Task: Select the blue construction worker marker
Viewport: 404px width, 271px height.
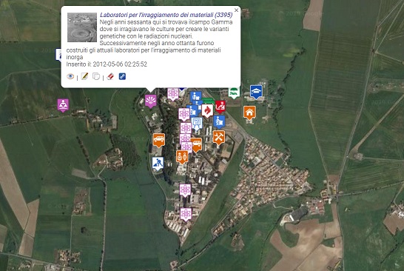Action: 158,164
